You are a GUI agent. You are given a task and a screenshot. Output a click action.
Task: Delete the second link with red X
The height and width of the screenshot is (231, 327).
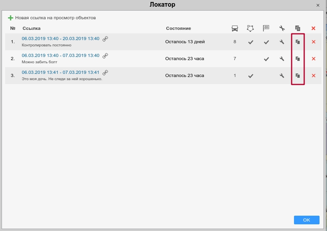click(x=313, y=59)
